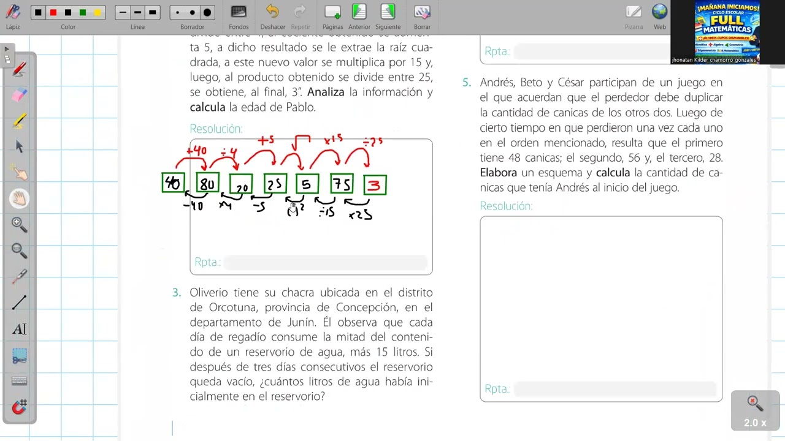Click the zoom in magnifier
Image resolution: width=785 pixels, height=441 pixels.
pyautogui.click(x=19, y=225)
